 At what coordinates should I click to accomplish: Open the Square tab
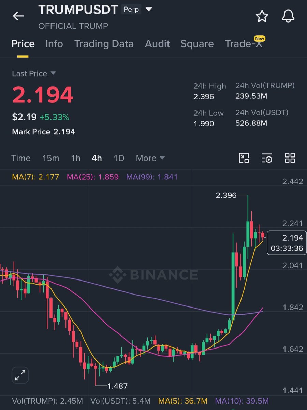[x=197, y=44]
